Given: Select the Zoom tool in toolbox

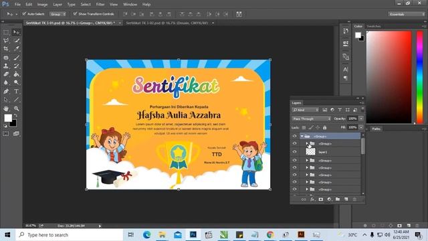Looking at the screenshot, I should click(x=16, y=108).
